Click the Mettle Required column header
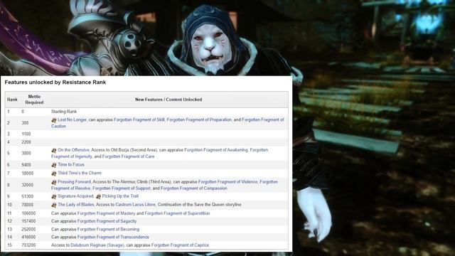 pyautogui.click(x=34, y=100)
